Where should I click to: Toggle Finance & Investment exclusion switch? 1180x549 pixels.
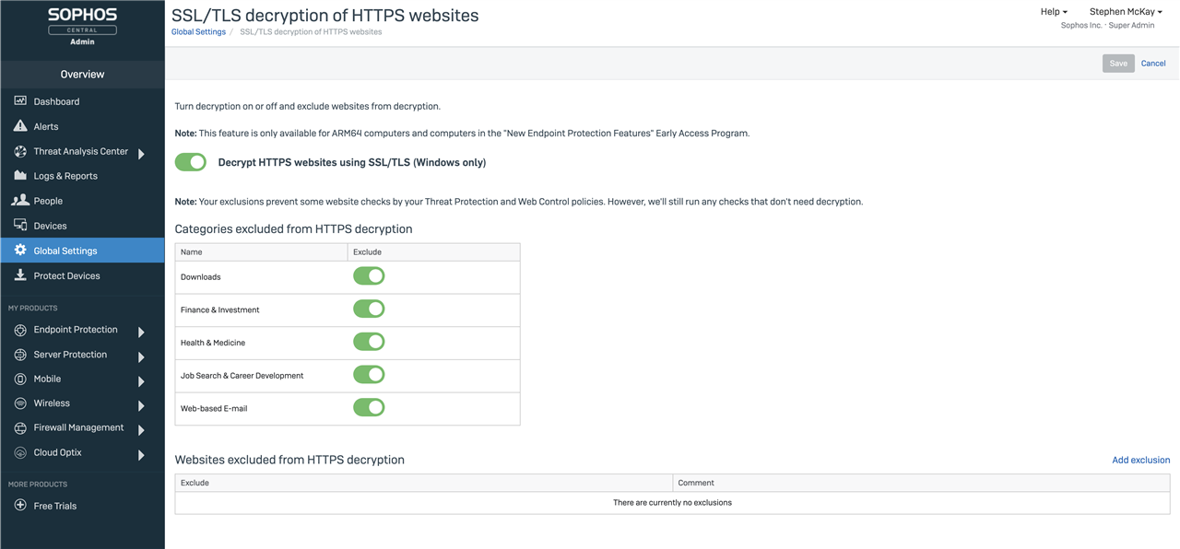click(369, 309)
